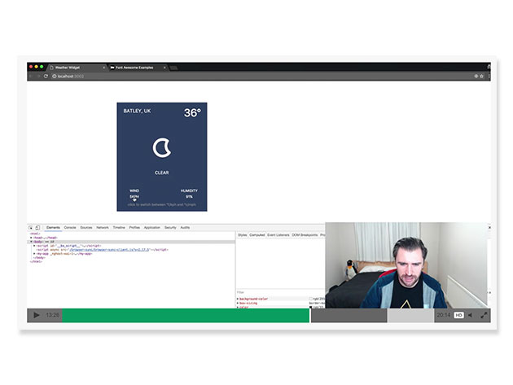Click the moon weather icon in the widget

(161, 148)
